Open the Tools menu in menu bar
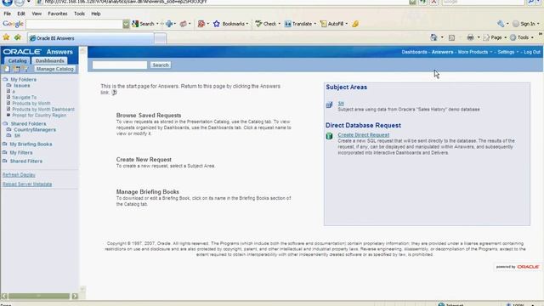Screen dimensions: 544x306 click(x=79, y=14)
